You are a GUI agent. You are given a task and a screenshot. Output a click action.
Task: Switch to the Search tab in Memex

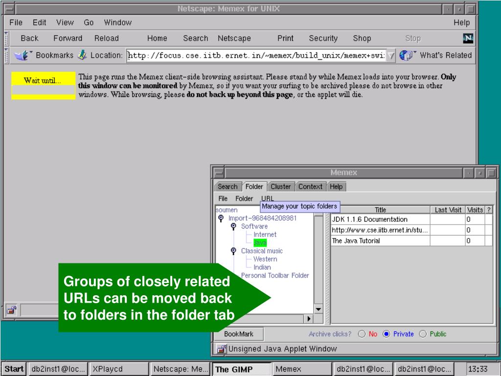click(228, 187)
